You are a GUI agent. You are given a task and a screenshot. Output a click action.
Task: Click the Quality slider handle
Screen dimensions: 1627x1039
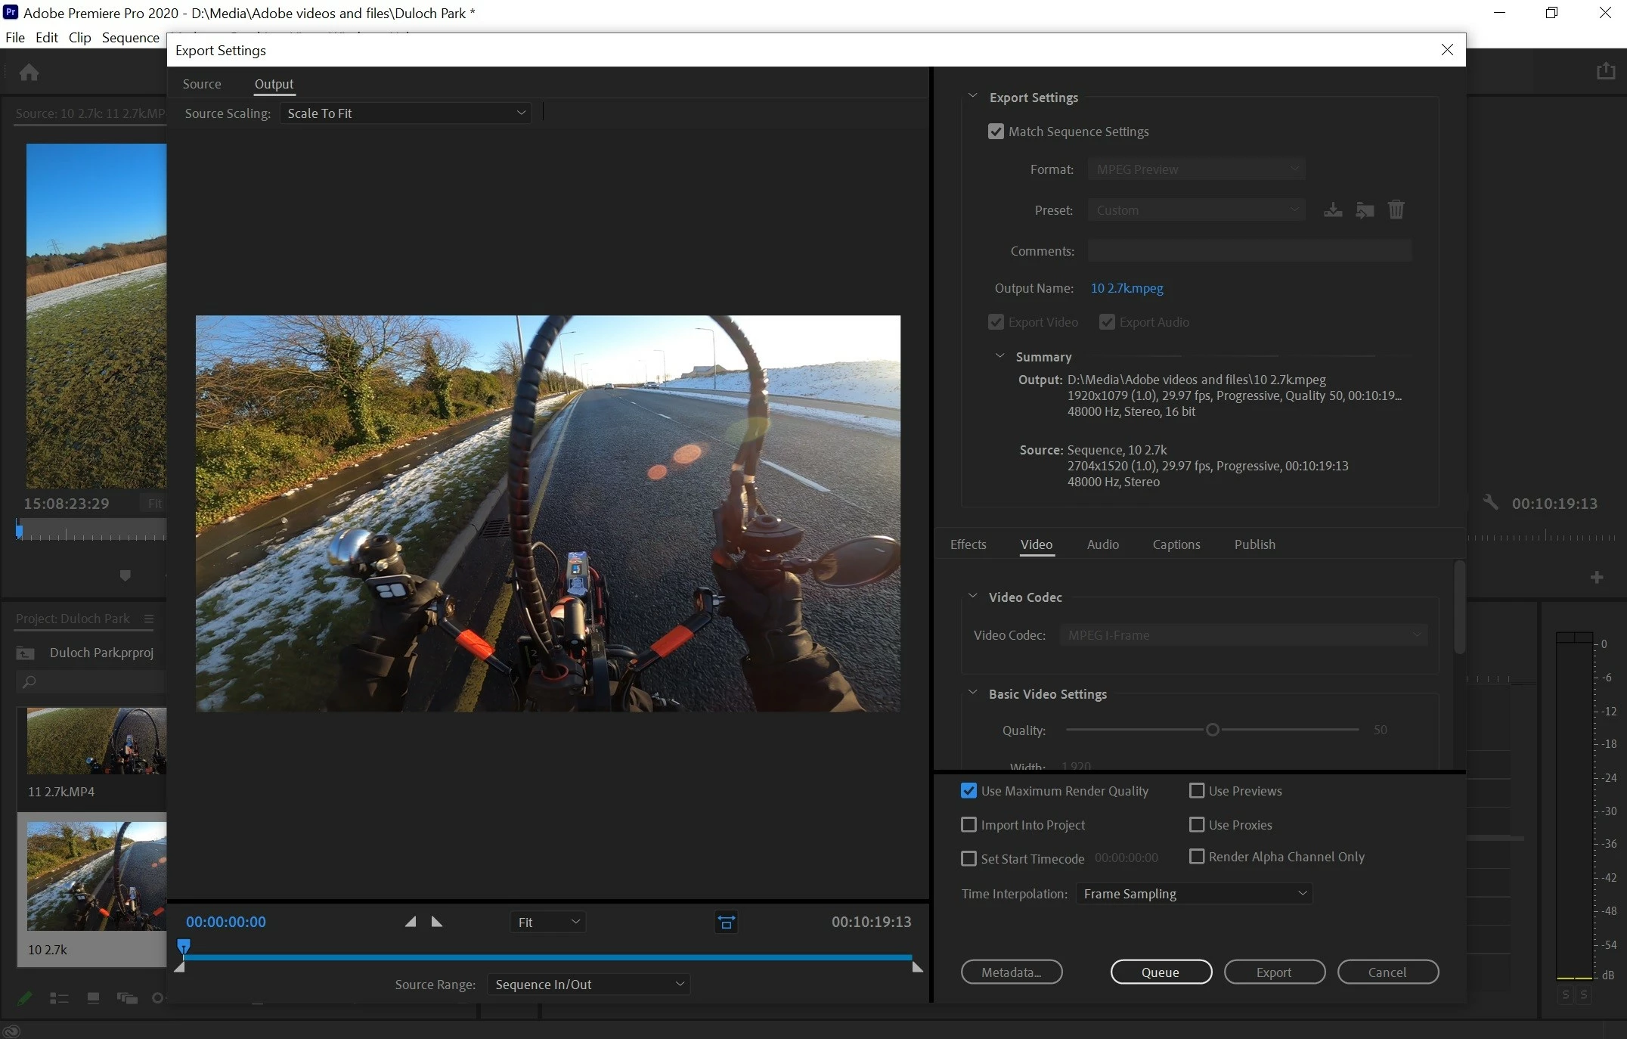pyautogui.click(x=1213, y=730)
